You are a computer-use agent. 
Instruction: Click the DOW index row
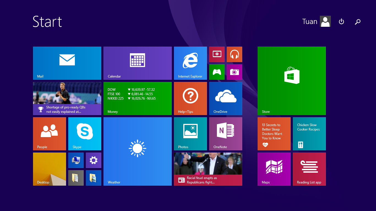[131, 90]
